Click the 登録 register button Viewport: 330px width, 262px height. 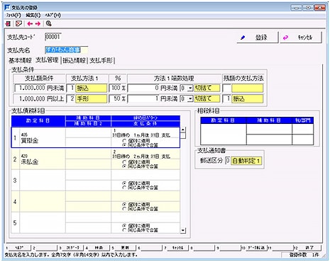[x=258, y=38]
